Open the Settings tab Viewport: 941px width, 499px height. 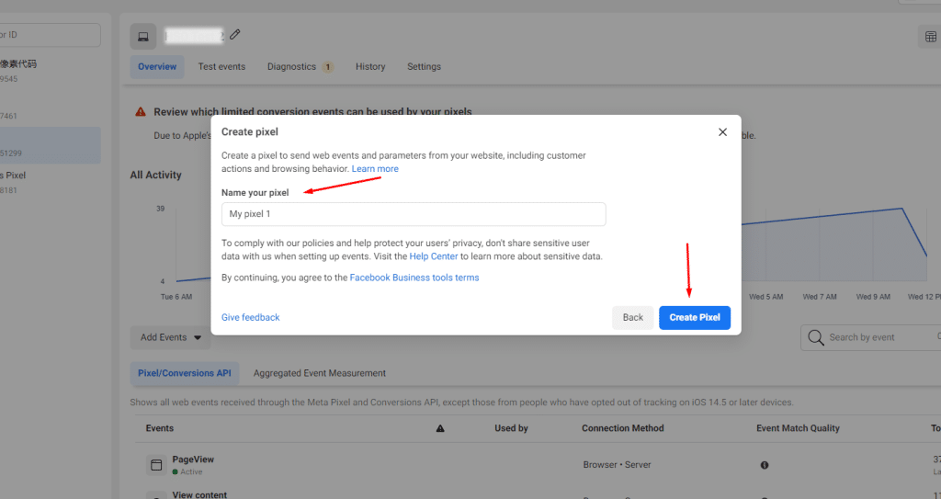tap(424, 67)
